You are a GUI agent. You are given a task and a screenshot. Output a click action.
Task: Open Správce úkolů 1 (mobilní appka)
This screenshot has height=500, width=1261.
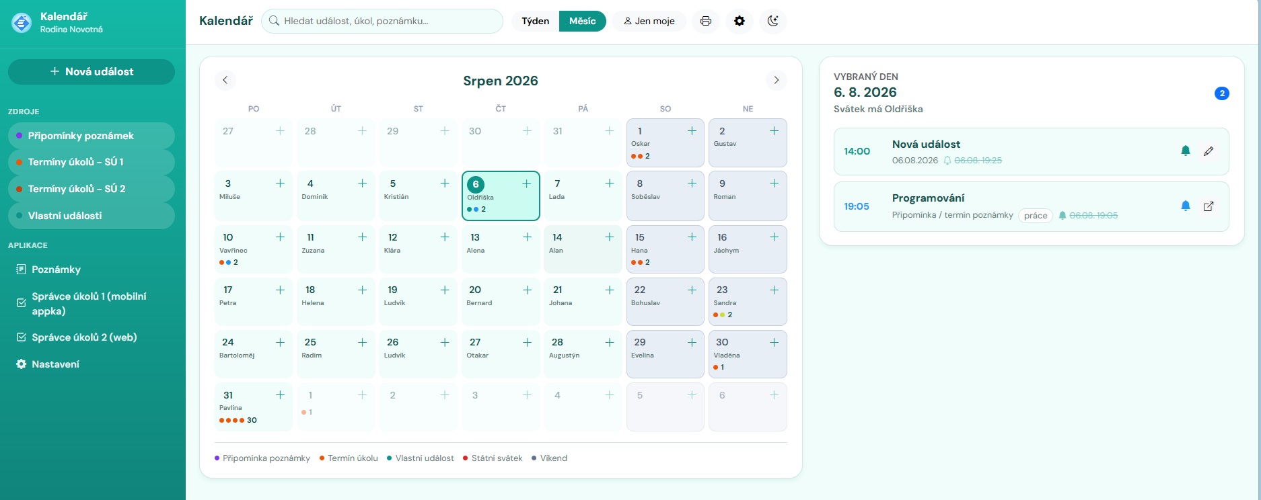92,304
